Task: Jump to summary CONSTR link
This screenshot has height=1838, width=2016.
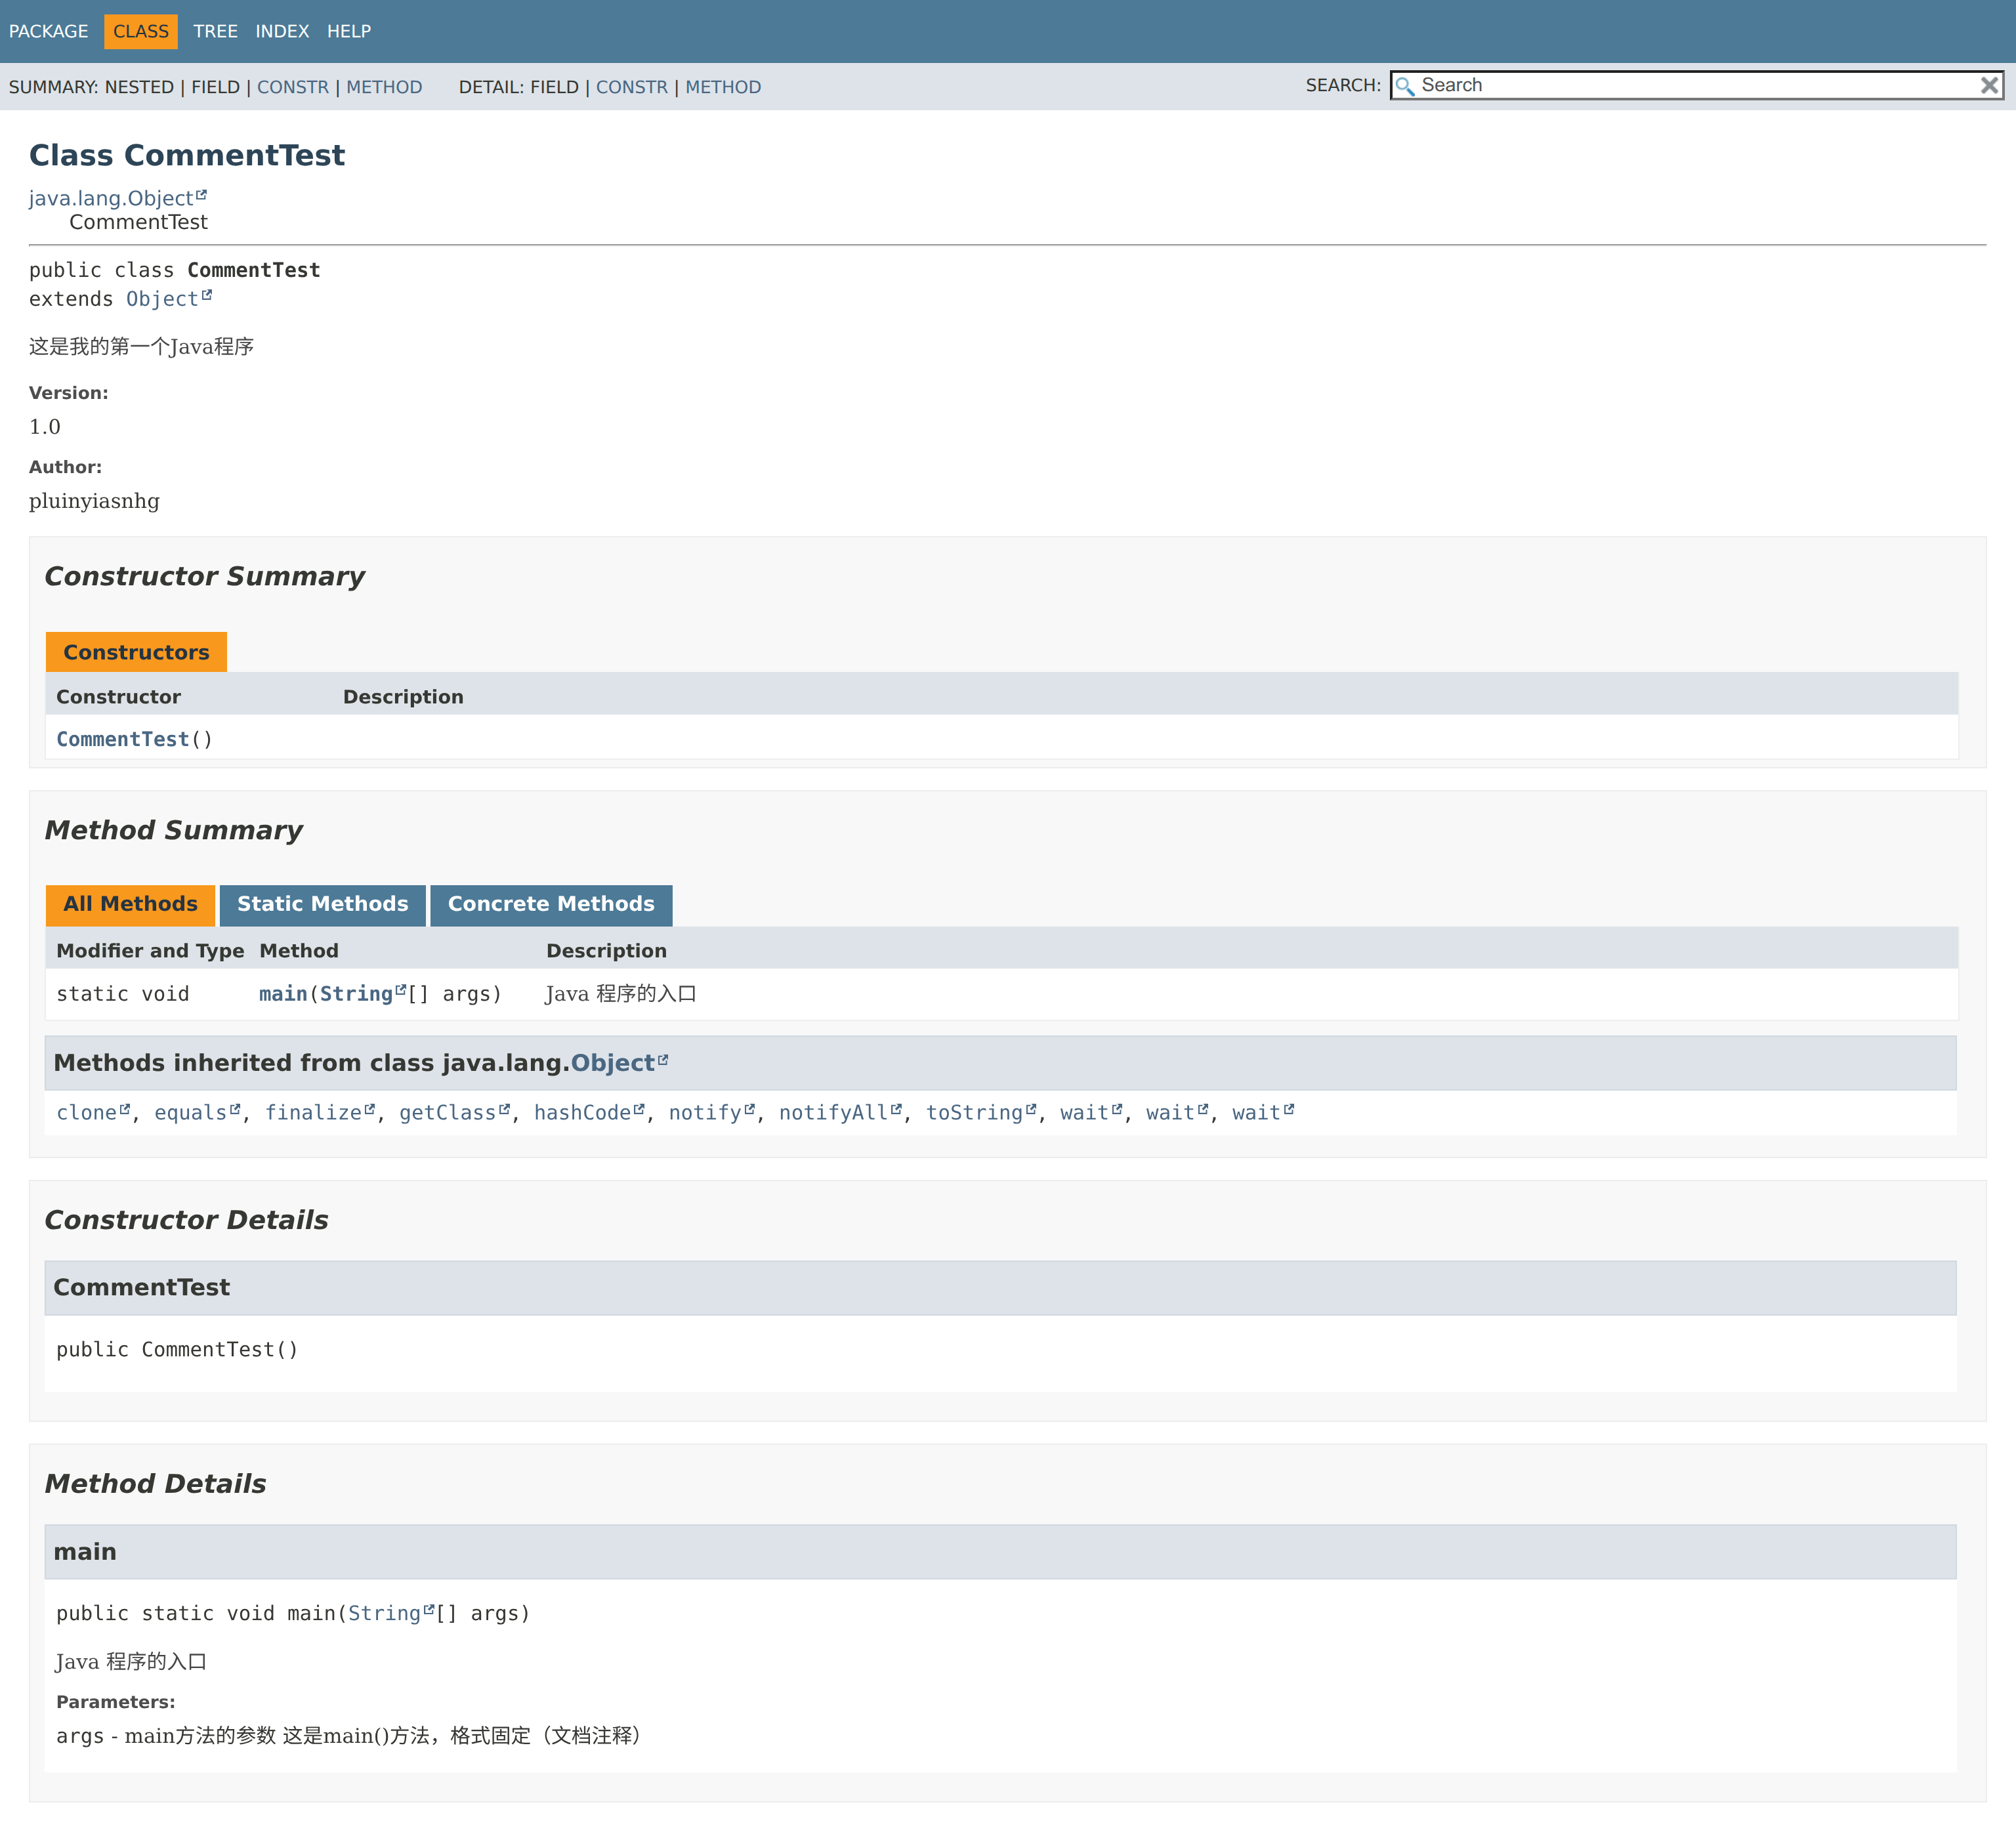Action: tap(292, 87)
